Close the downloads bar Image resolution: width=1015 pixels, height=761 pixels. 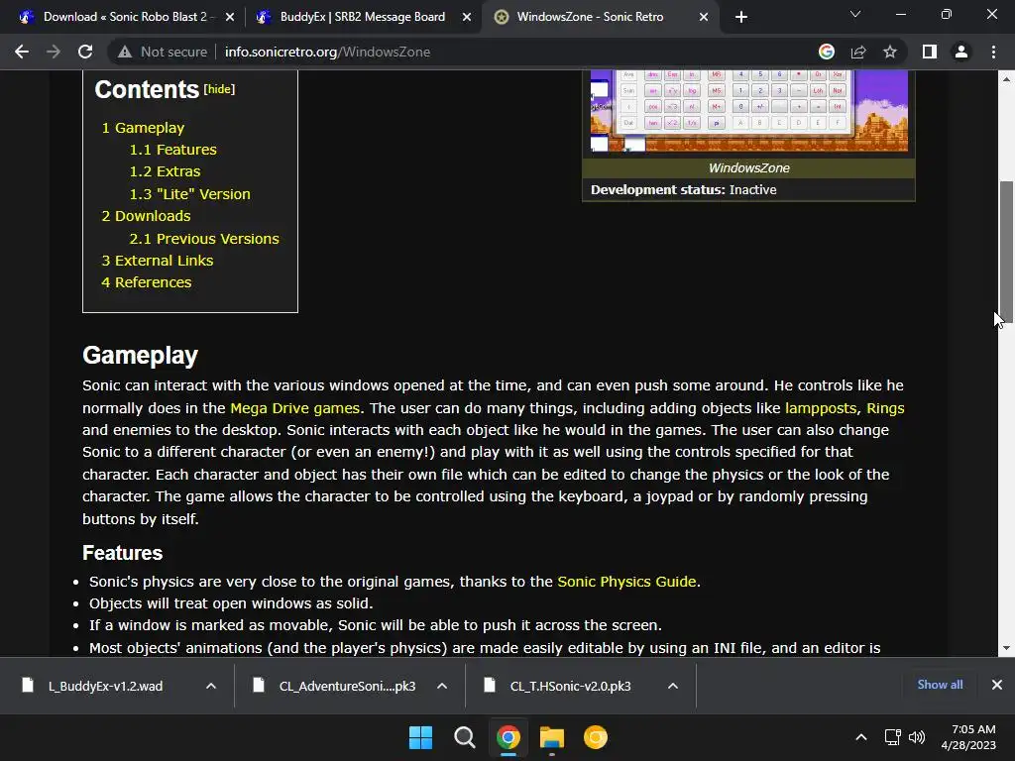point(997,685)
